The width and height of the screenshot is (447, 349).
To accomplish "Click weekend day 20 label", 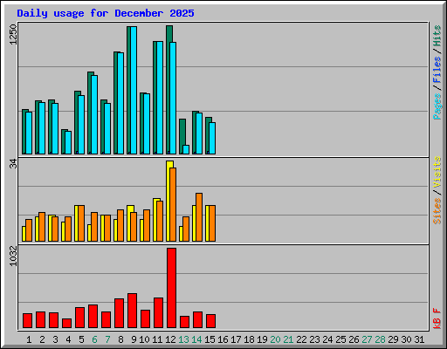I will 275,339.
